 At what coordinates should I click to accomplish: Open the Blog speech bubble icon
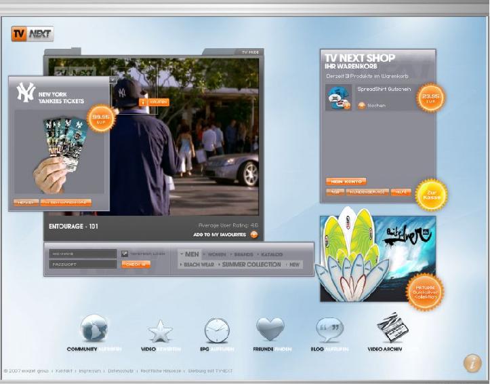[329, 330]
